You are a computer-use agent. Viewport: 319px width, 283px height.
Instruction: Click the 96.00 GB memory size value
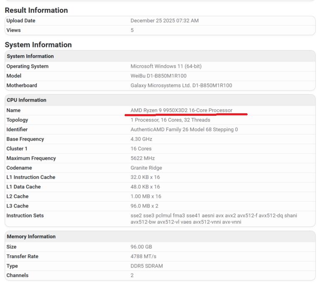coord(141,247)
